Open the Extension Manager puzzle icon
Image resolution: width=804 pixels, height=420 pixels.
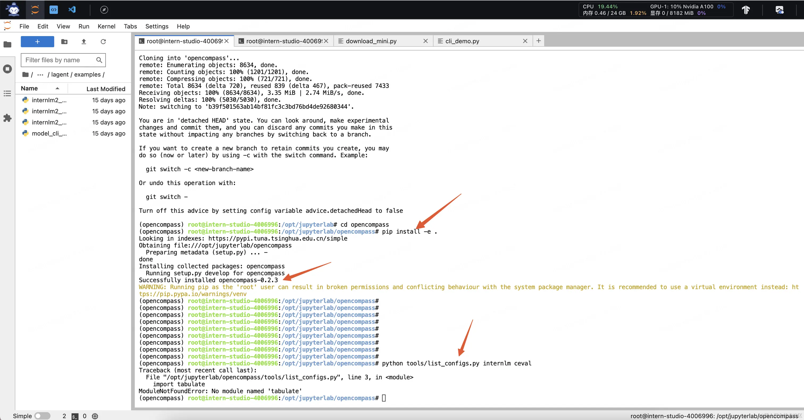[7, 118]
